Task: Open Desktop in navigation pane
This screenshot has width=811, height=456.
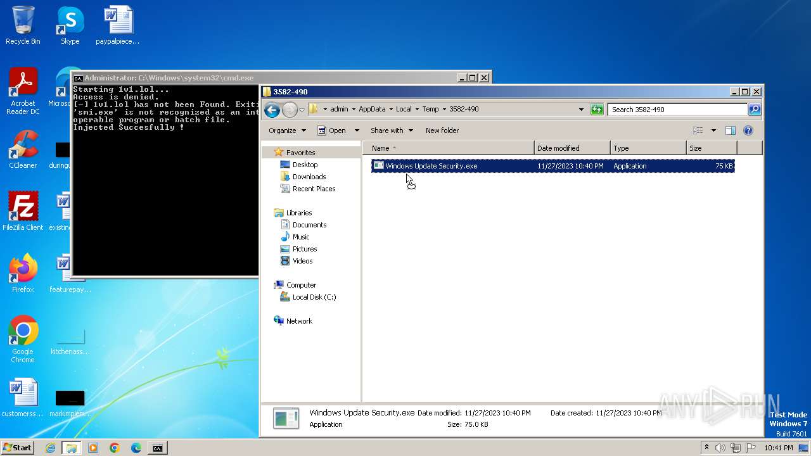Action: pos(305,165)
